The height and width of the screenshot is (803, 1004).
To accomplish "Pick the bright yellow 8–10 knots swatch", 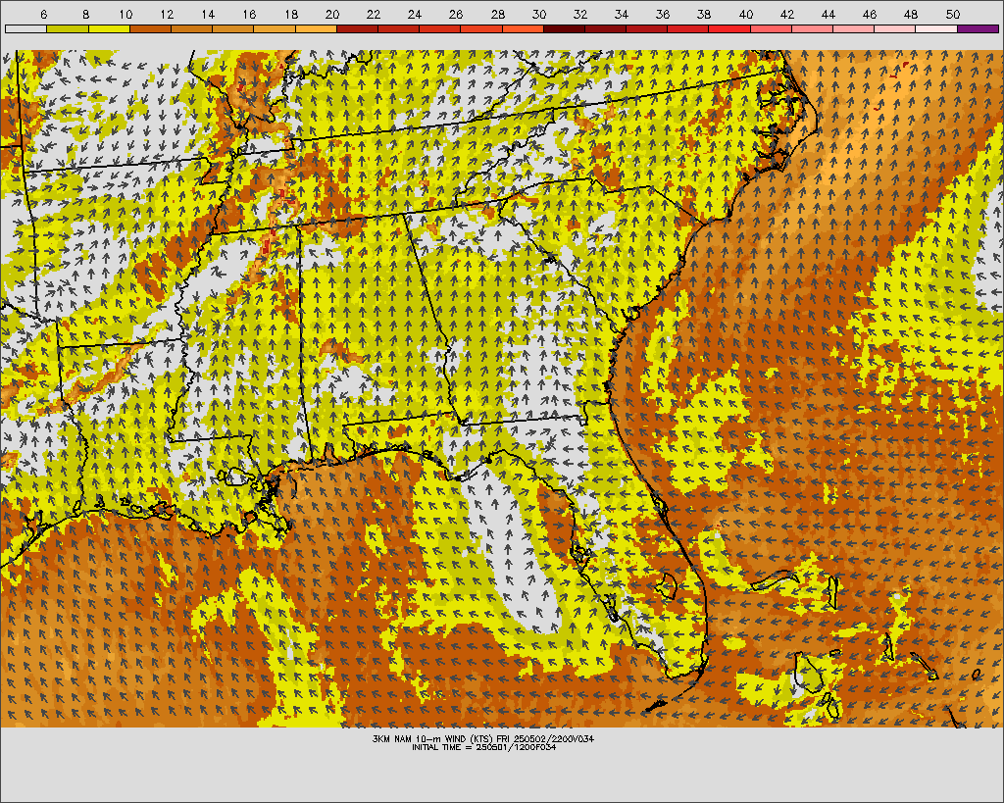I will click(x=109, y=28).
